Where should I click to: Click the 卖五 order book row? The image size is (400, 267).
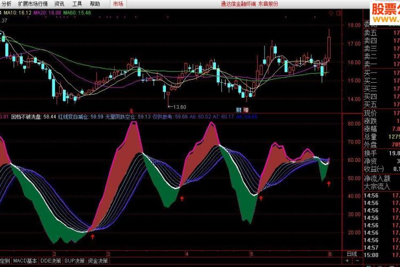click(382, 33)
